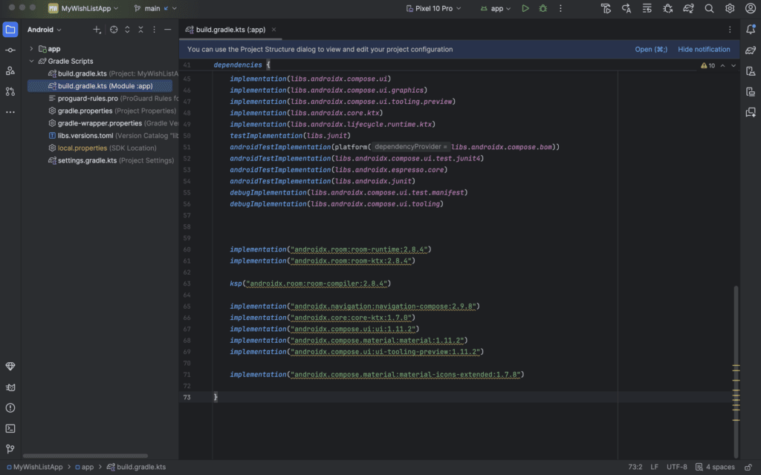Open the account profile icon
Viewport: 761px width, 475px height.
pos(751,8)
